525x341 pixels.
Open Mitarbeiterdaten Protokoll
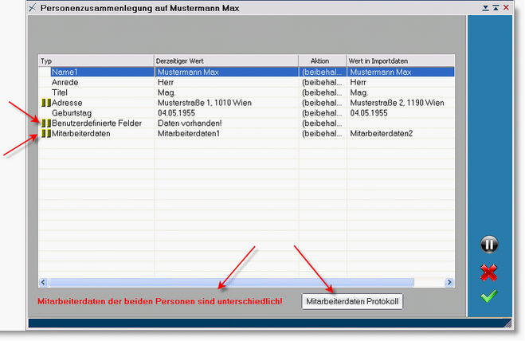pyautogui.click(x=353, y=301)
